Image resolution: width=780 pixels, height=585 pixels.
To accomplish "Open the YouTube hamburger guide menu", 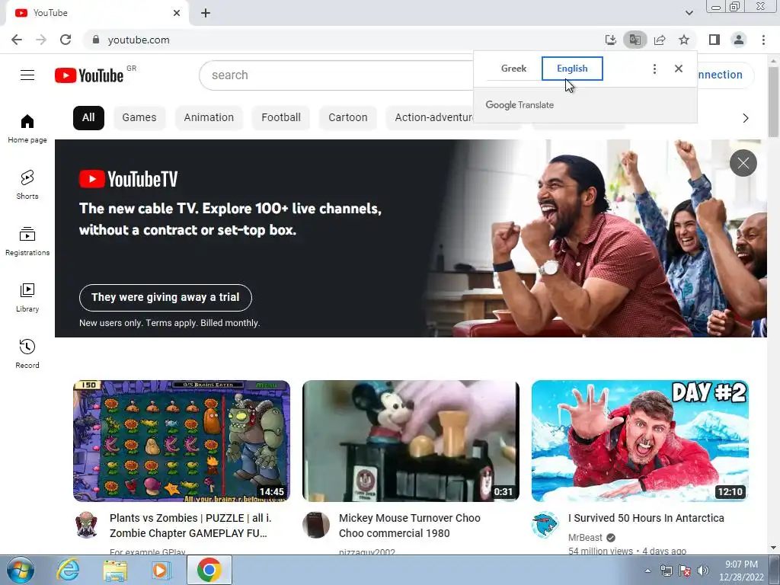I will coord(27,75).
